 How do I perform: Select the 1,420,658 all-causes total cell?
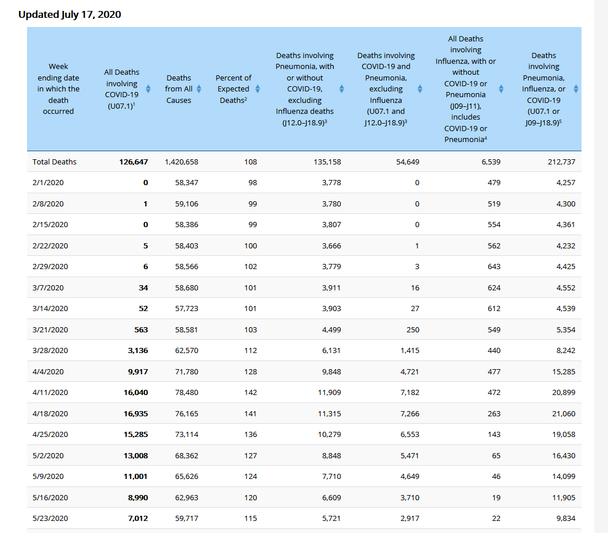coord(181,162)
